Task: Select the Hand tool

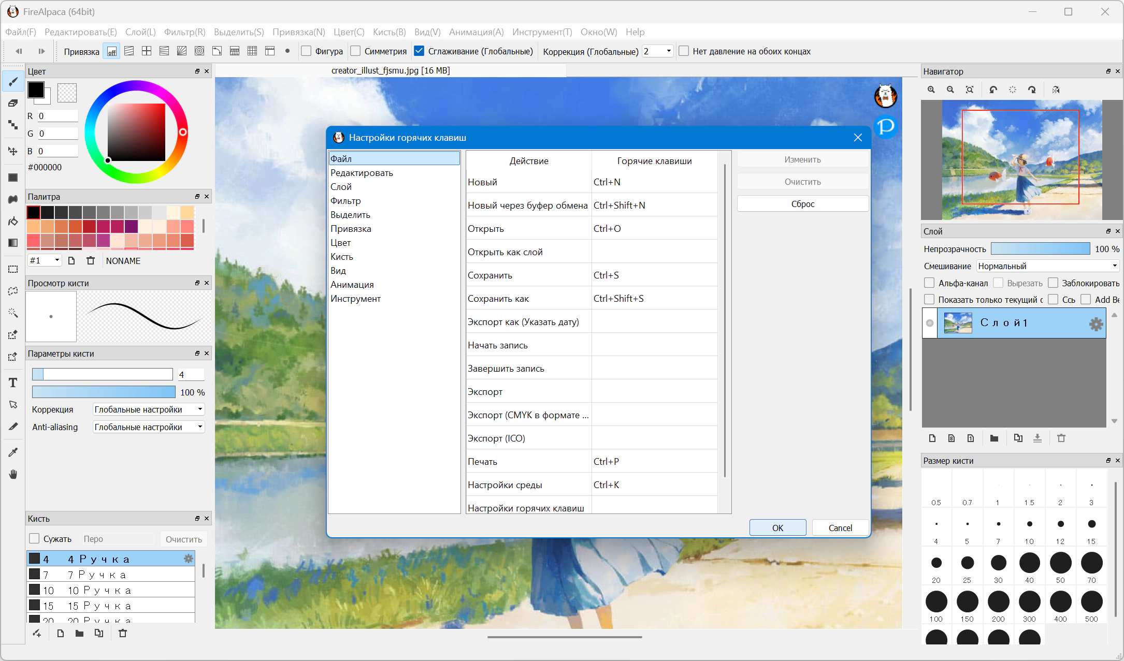Action: pyautogui.click(x=13, y=474)
